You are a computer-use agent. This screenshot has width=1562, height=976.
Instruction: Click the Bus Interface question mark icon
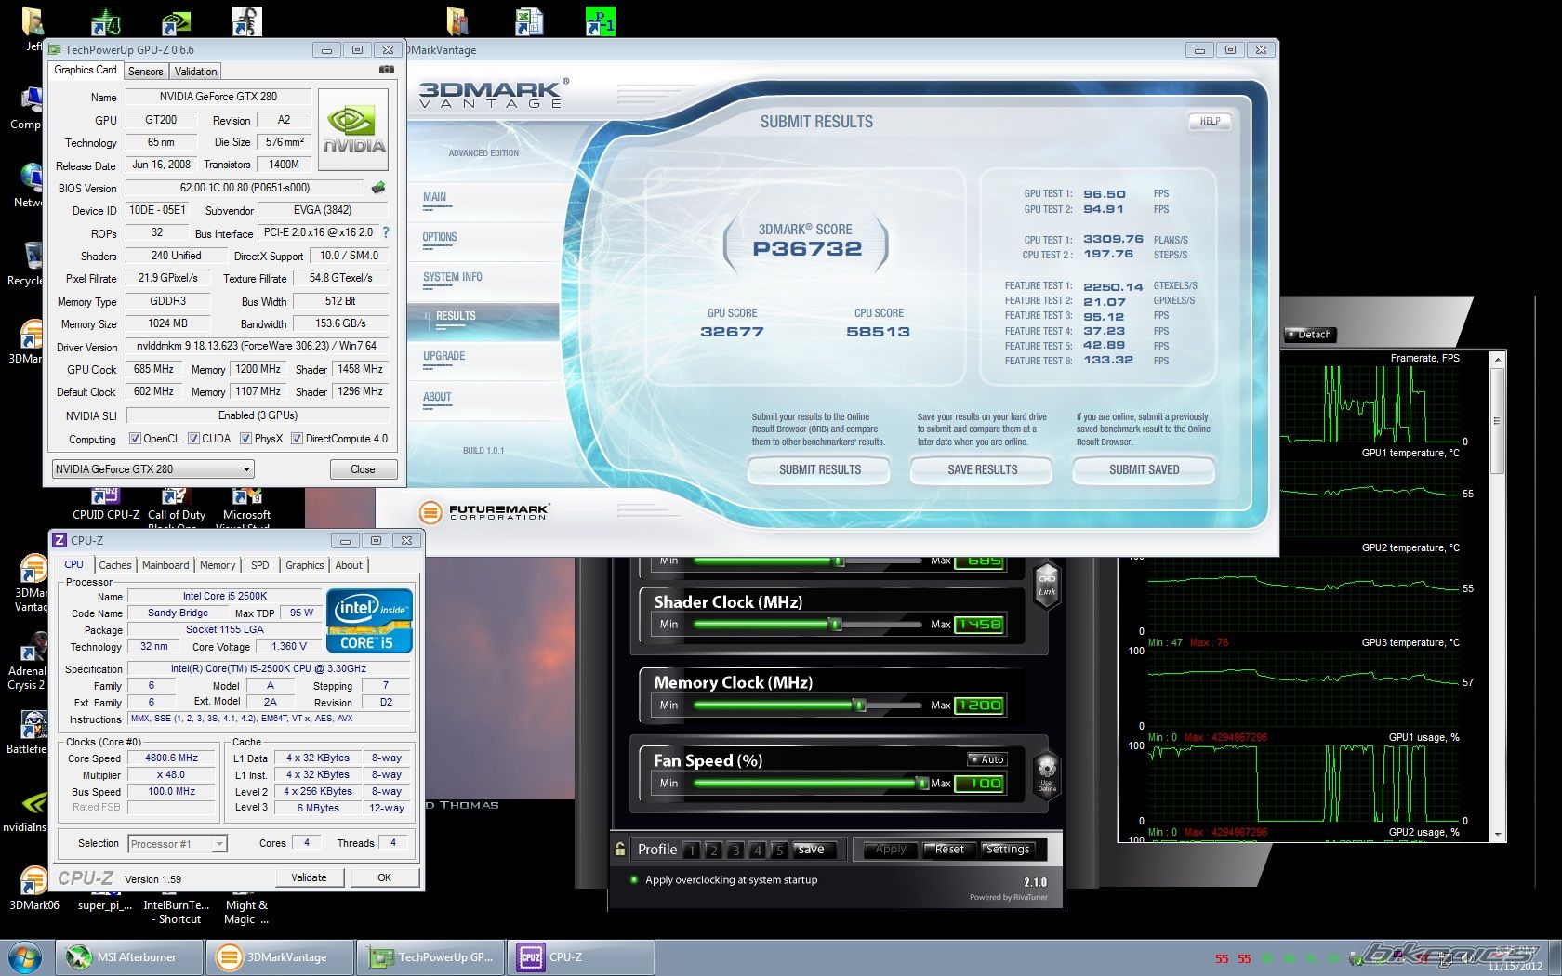click(x=386, y=232)
